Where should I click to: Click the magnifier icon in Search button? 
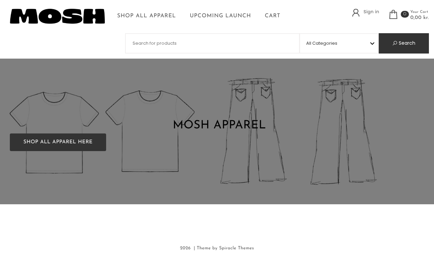(395, 43)
